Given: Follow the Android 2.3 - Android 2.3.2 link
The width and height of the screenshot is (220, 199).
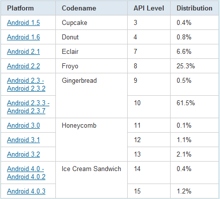Looking at the screenshot, I should coord(26,84).
